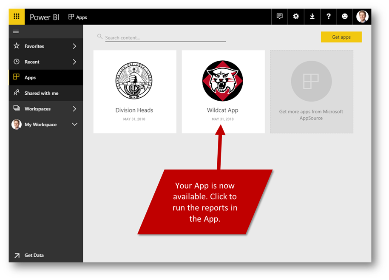
Task: Open Favorites in the sidebar
Action: coord(46,46)
